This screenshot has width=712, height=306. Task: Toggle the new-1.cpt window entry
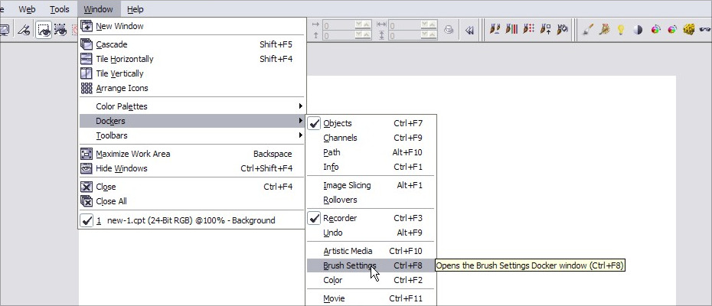185,220
